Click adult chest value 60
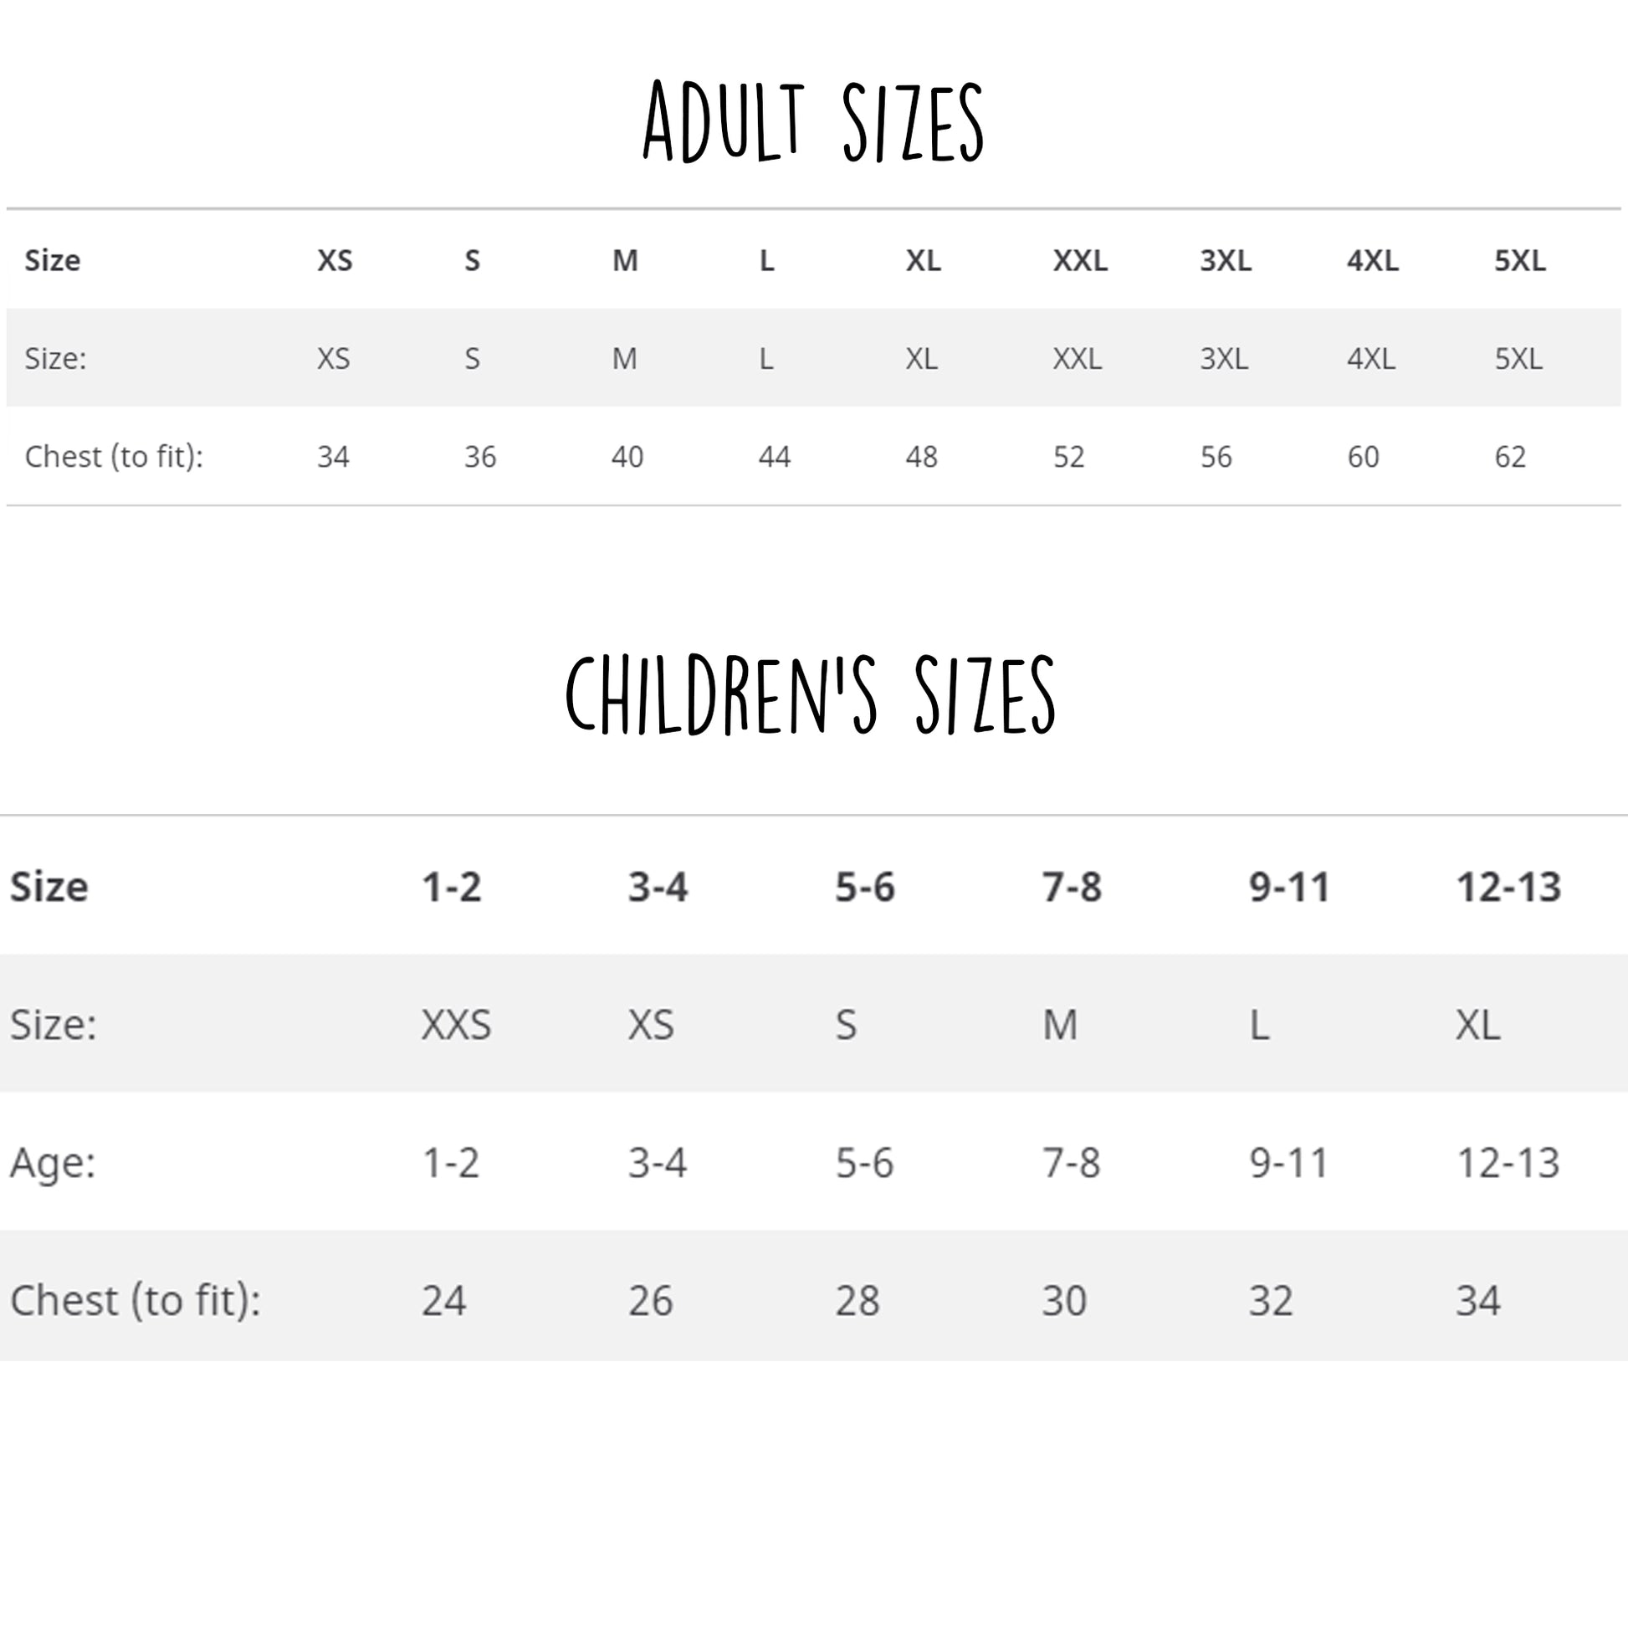 tap(1363, 457)
